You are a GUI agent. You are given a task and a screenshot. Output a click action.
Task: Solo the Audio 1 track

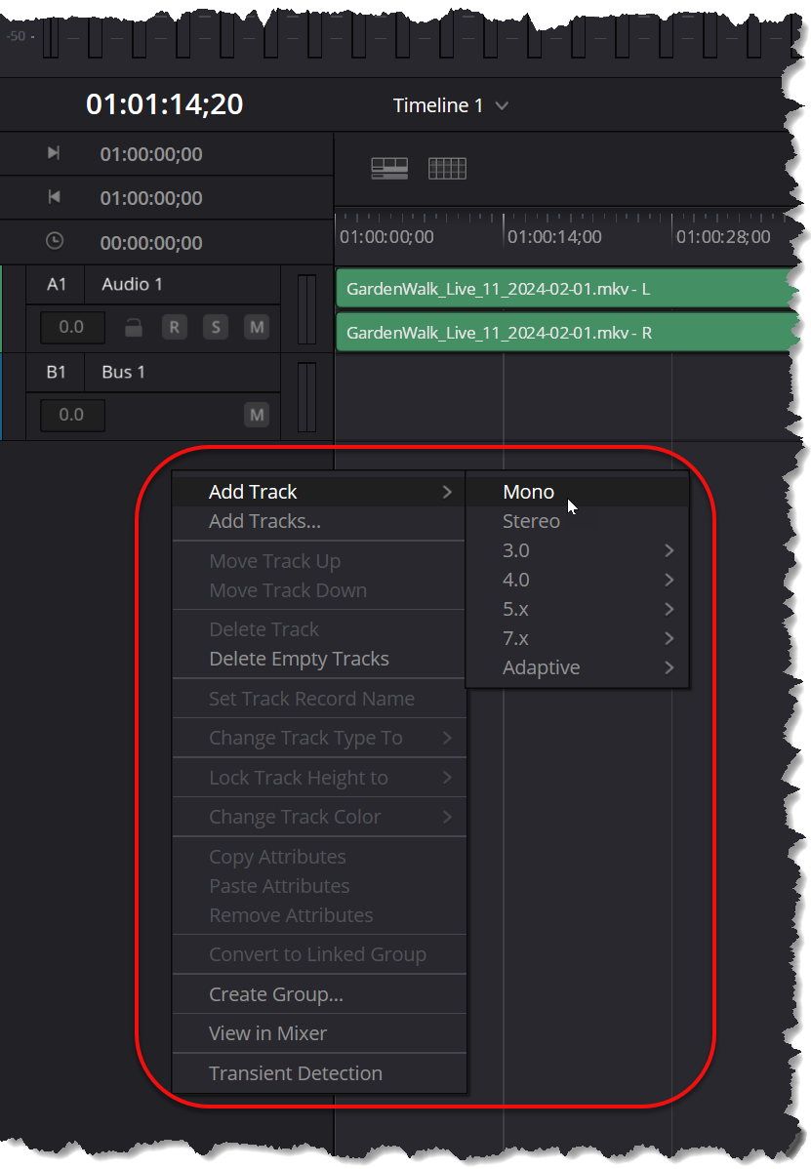[x=215, y=328]
